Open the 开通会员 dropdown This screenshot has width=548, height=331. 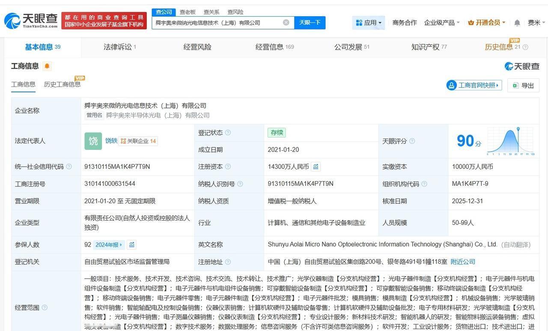click(486, 23)
